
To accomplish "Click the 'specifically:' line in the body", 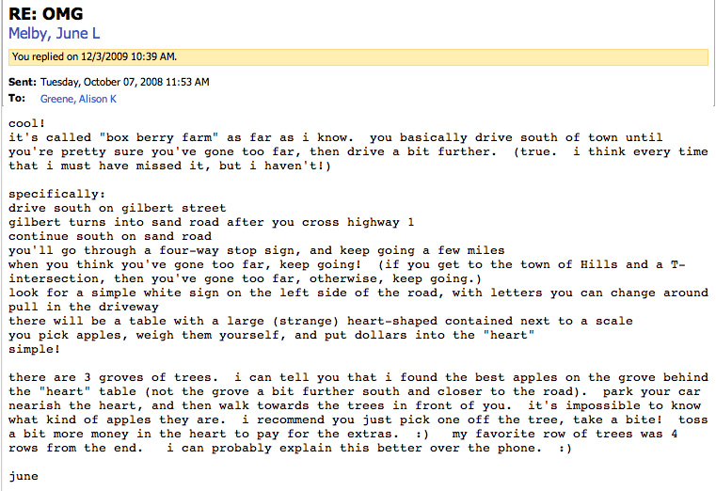I will point(57,195).
